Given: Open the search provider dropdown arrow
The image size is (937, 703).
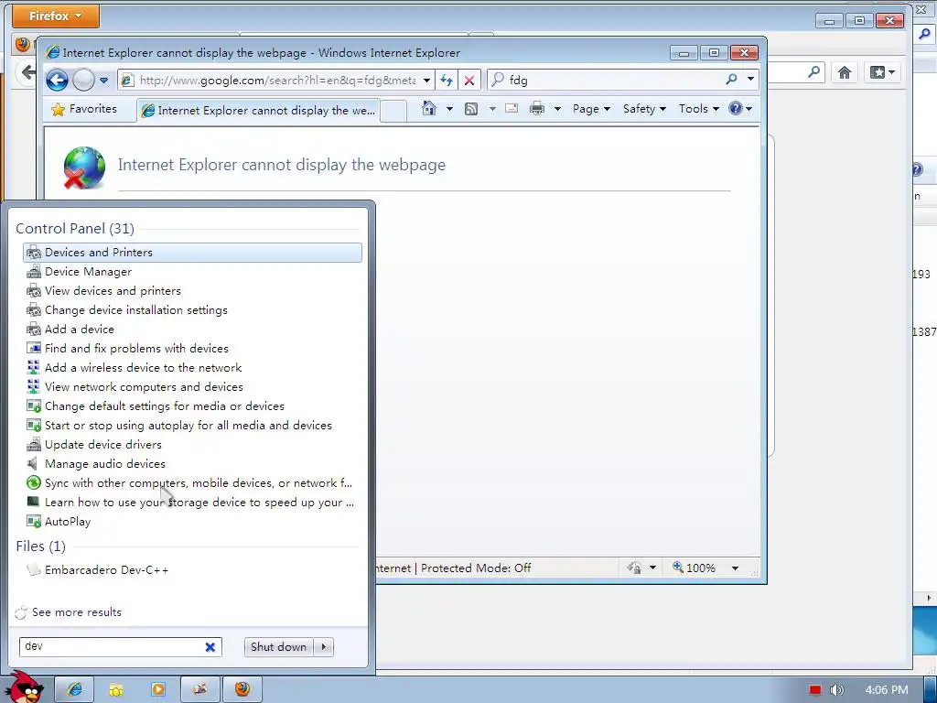Looking at the screenshot, I should click(x=750, y=80).
